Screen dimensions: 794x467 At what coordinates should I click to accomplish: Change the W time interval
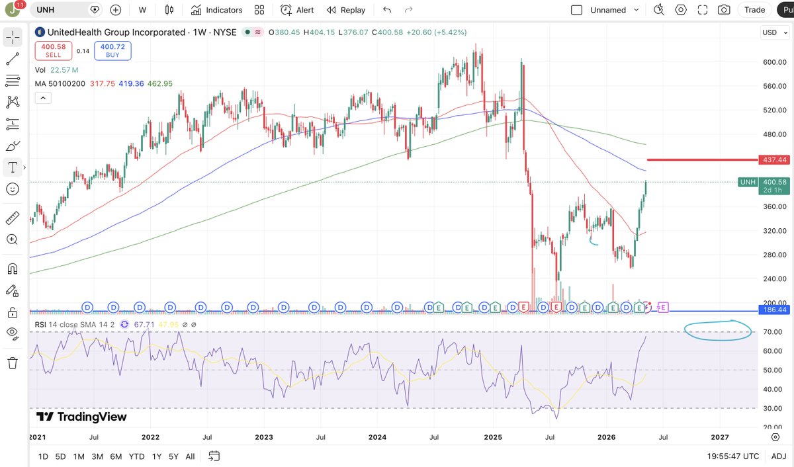click(x=142, y=10)
